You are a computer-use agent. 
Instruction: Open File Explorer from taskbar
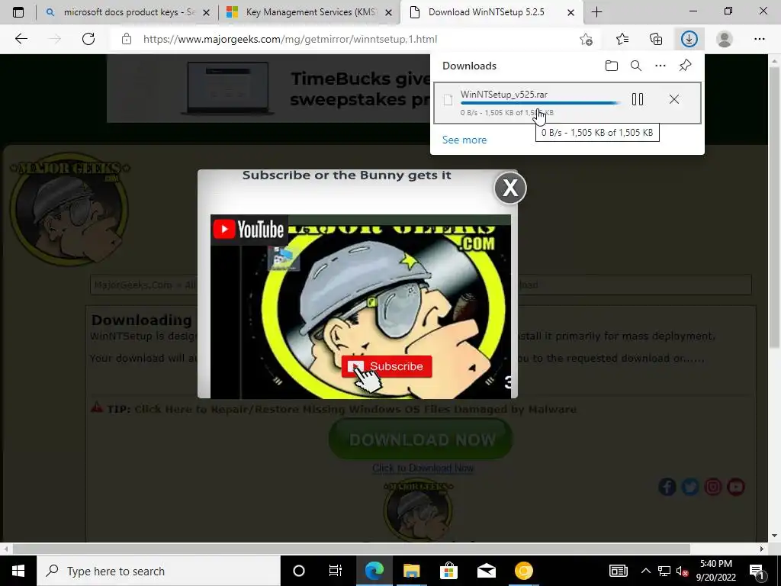click(x=411, y=571)
